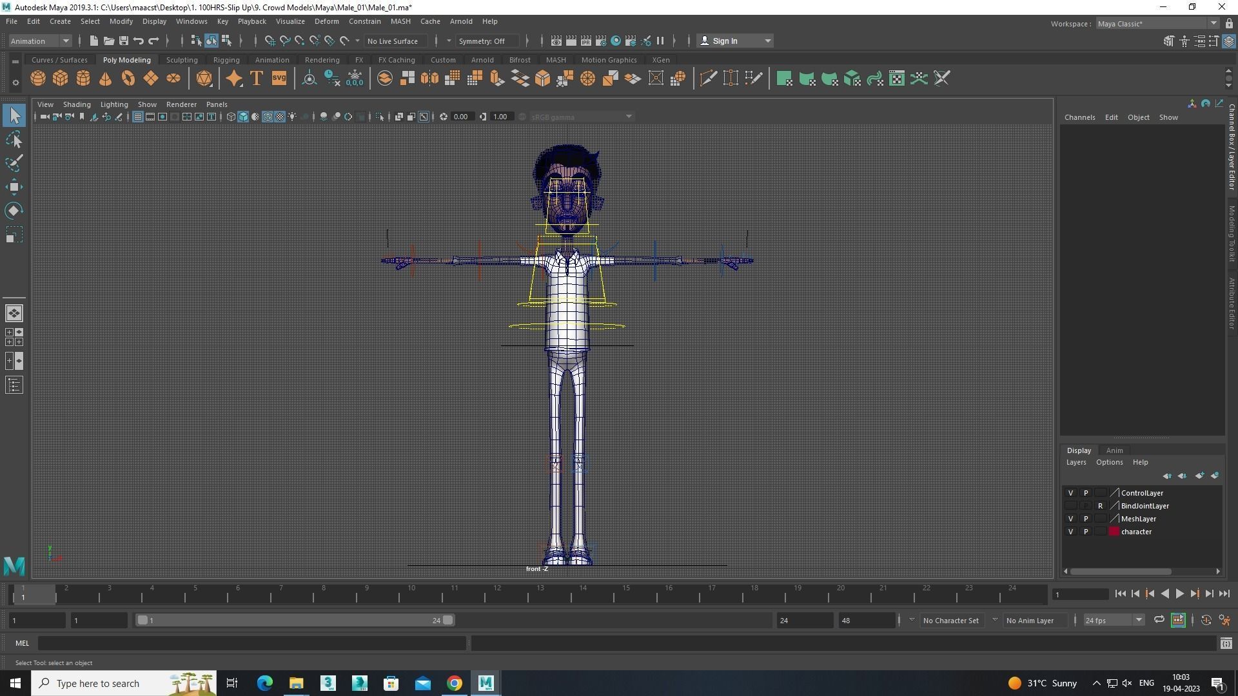Open the viewport Shading menu

77,104
